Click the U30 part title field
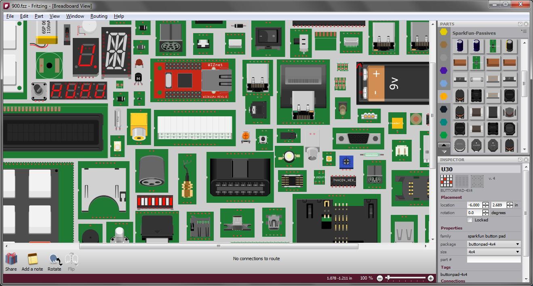 click(x=480, y=169)
